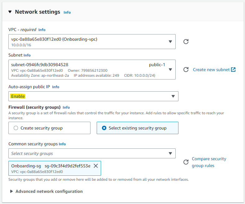Open Auto-assign public IP dropdown

tap(93, 96)
